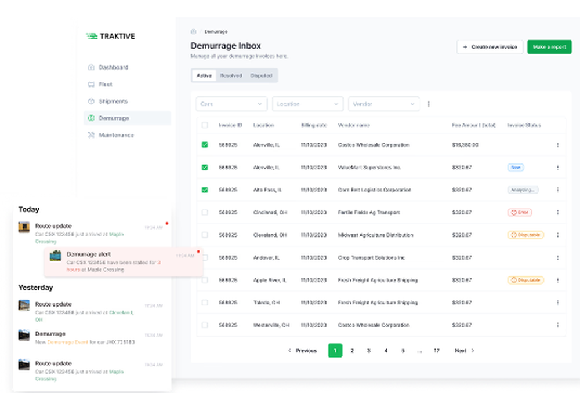Viewport: 580px width, 393px height.
Task: Click the Create new invoice button
Action: 490,47
